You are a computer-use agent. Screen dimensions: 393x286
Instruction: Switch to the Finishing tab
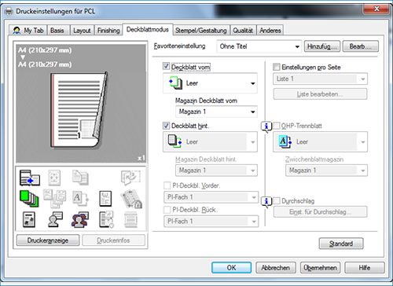108,31
